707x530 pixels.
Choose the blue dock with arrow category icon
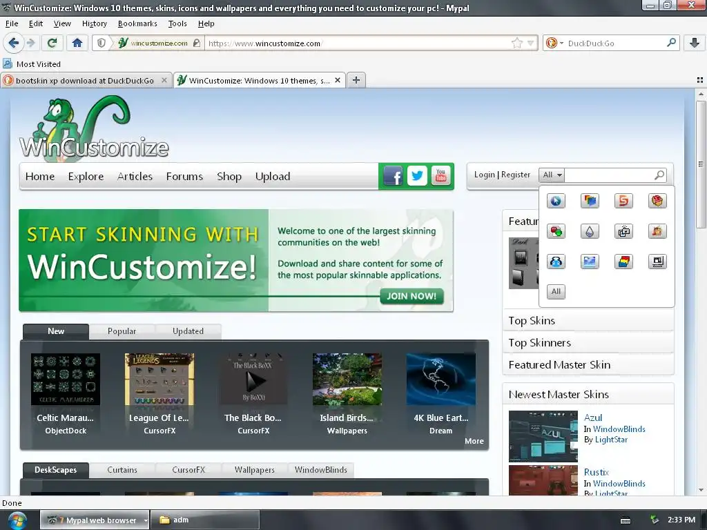[556, 262]
